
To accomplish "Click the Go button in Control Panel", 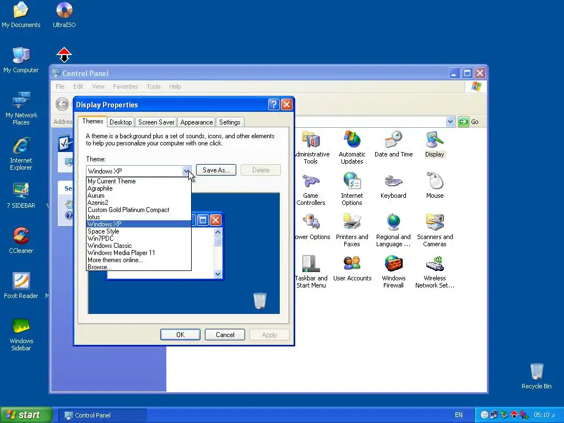I will coord(469,122).
